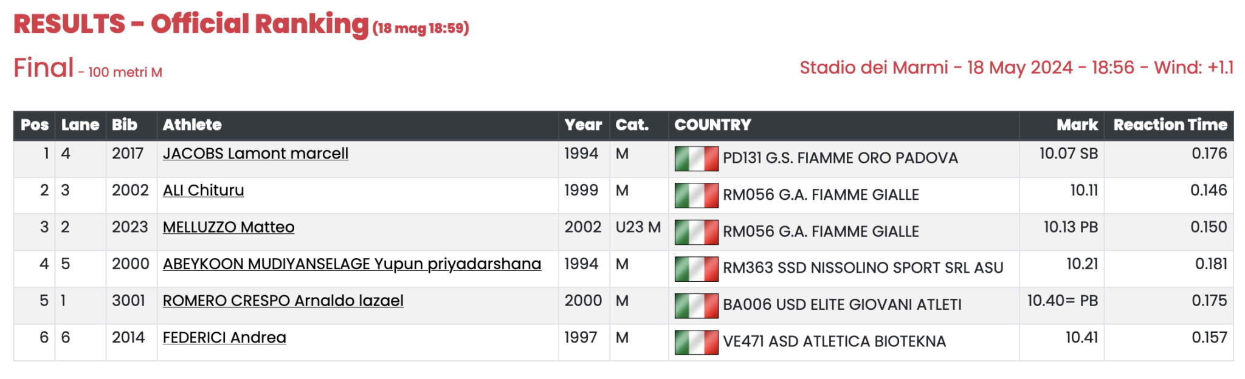Follow the MELLUZZO Matteo link
1245x379 pixels.
click(229, 227)
